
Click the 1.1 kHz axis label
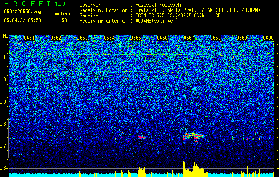click(x=4, y=58)
